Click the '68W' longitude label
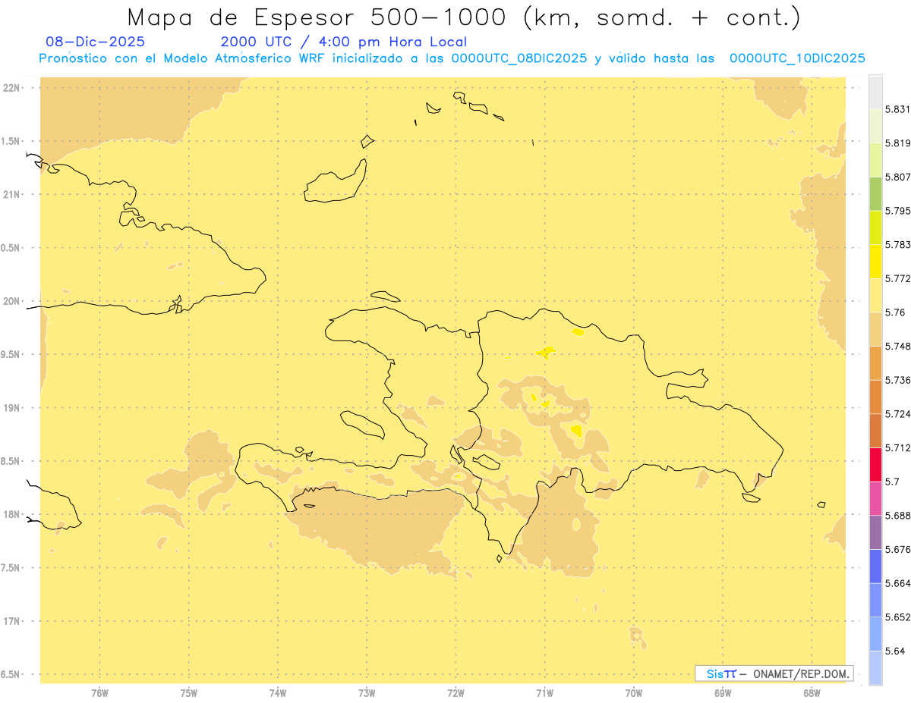The width and height of the screenshot is (911, 703). tap(812, 693)
